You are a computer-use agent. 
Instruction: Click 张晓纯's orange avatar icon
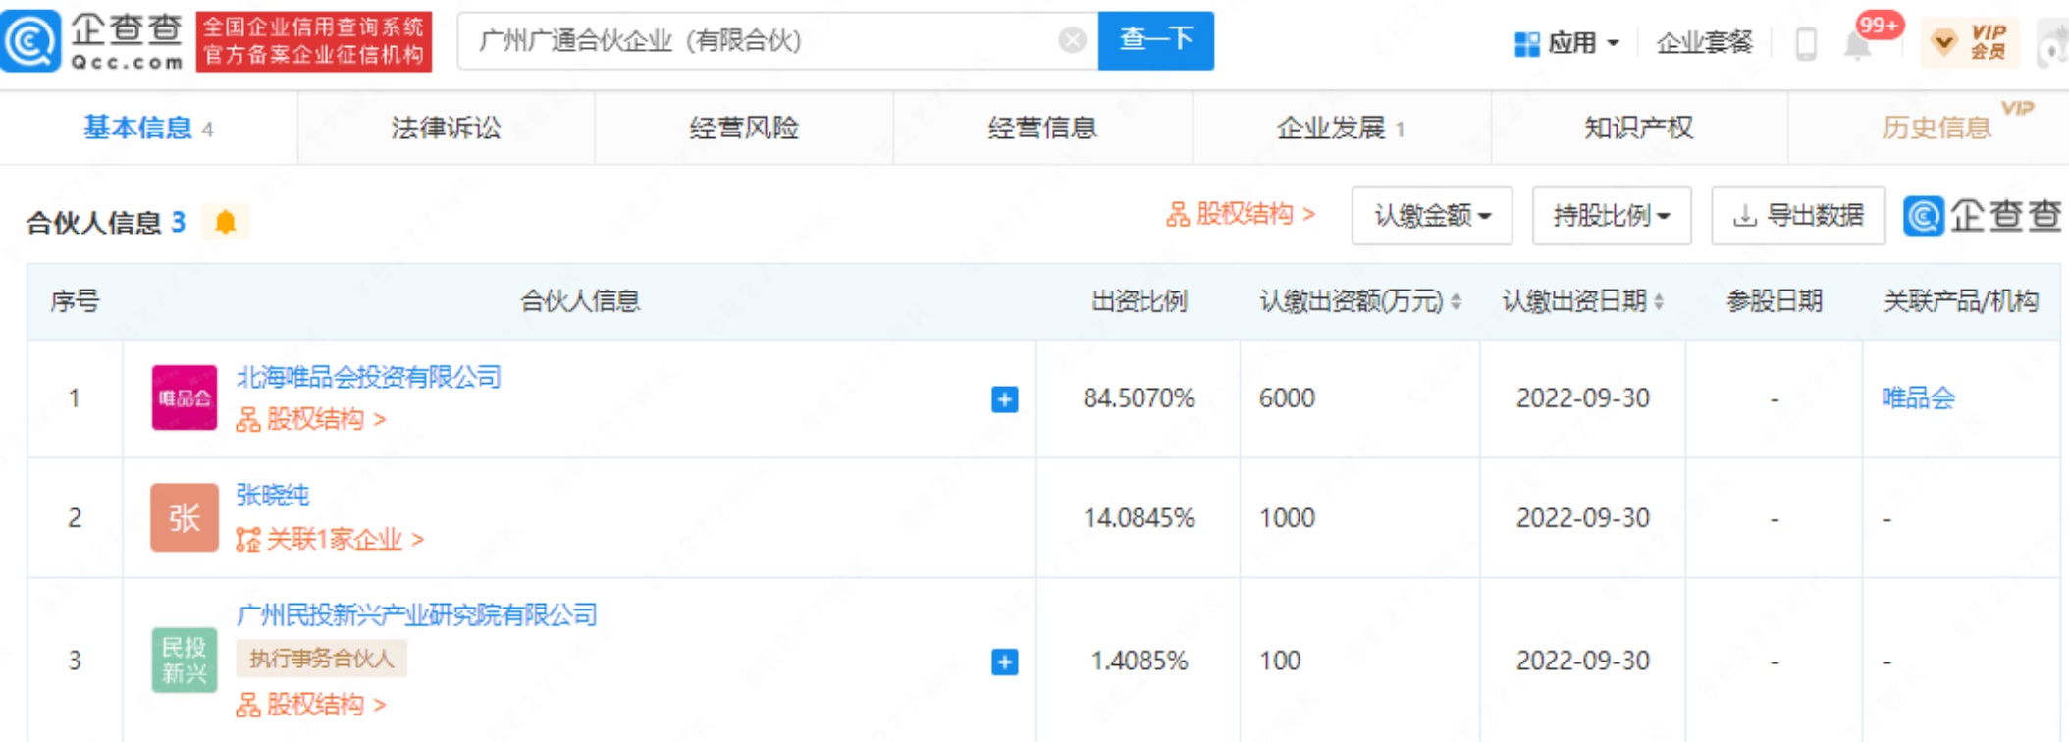184,517
